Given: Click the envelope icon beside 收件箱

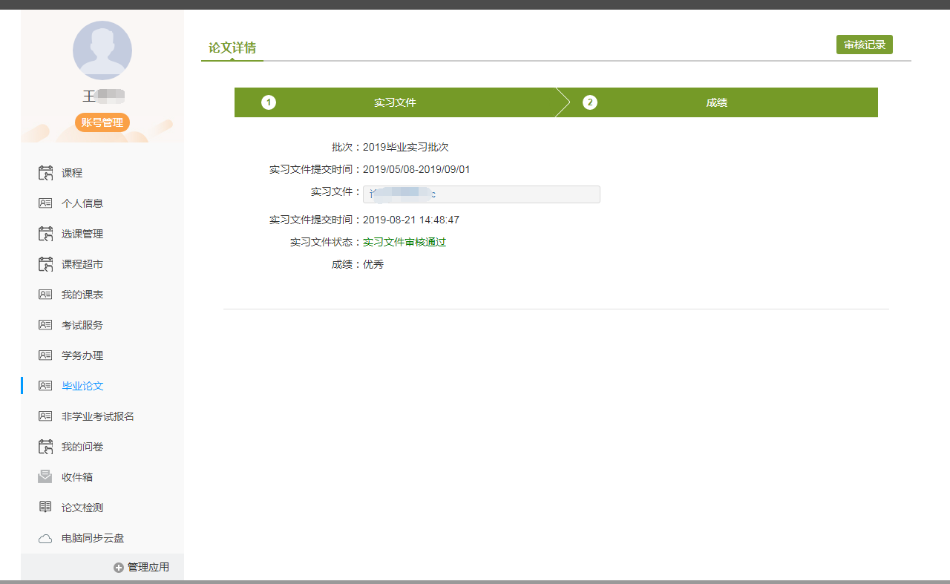Looking at the screenshot, I should coord(45,477).
